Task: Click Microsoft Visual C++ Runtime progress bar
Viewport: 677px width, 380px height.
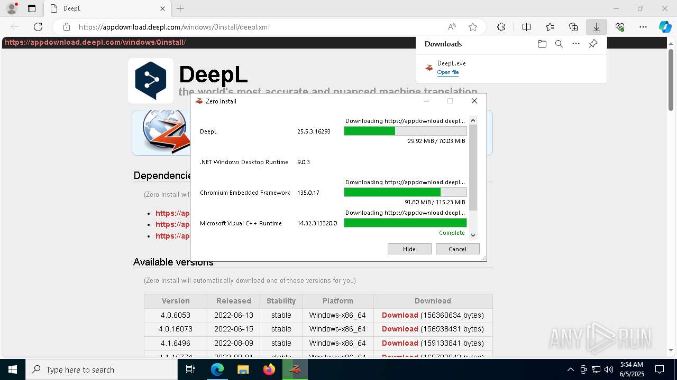Action: tap(405, 223)
